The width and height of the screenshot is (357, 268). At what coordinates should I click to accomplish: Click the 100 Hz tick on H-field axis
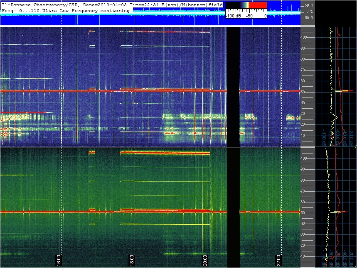(x=304, y=158)
